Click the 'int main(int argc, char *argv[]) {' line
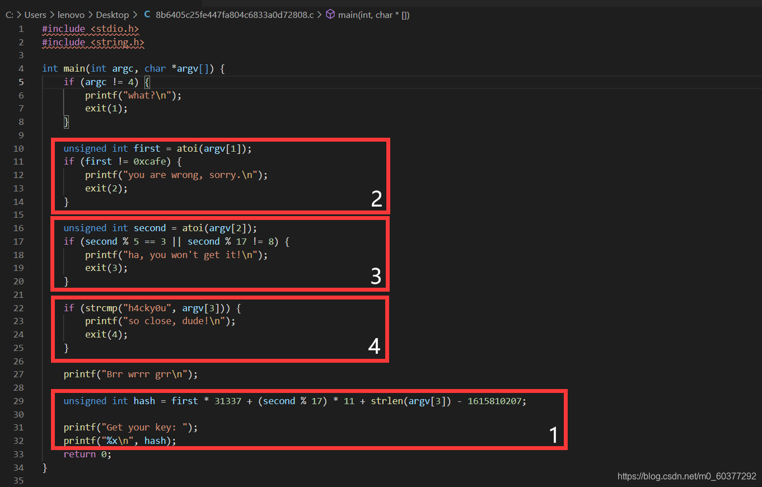The image size is (762, 487). 133,68
